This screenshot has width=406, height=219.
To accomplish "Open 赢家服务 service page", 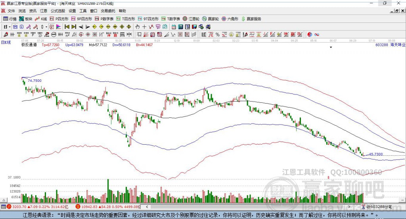I will pos(251,19).
